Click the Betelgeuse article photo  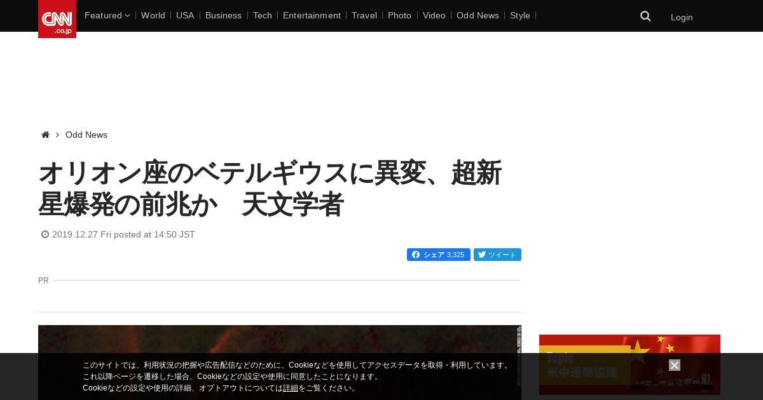click(x=280, y=363)
